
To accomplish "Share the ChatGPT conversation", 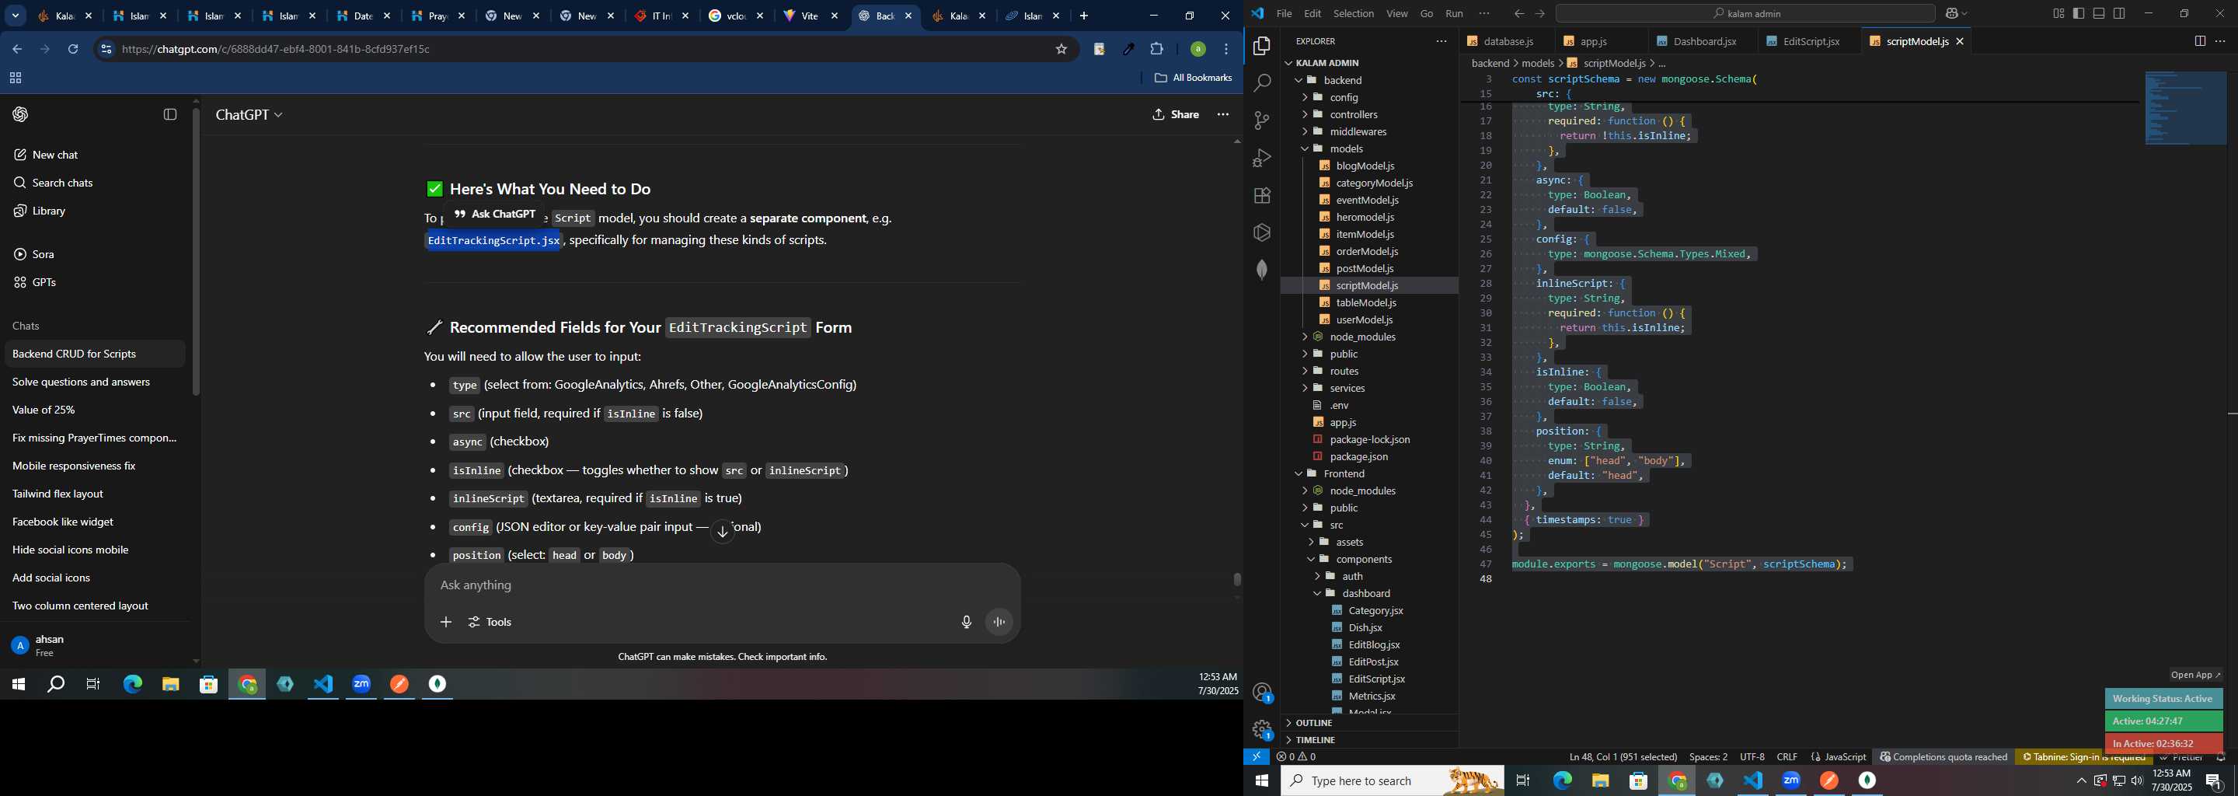I will (x=1176, y=115).
